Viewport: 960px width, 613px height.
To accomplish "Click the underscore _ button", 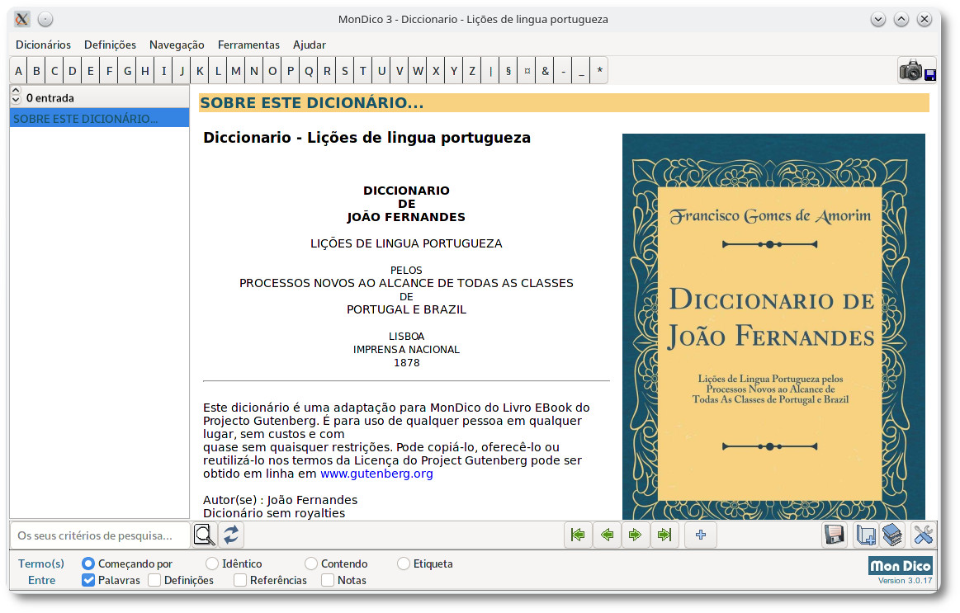I will [581, 70].
